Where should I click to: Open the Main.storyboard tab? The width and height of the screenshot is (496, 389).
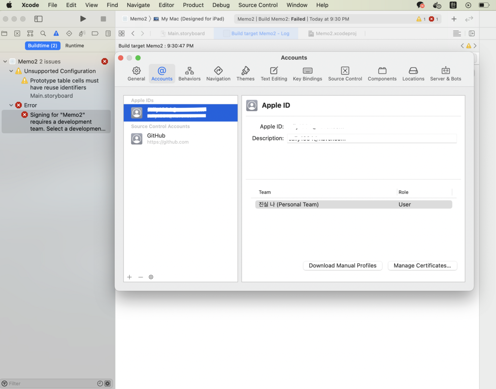pyautogui.click(x=182, y=33)
